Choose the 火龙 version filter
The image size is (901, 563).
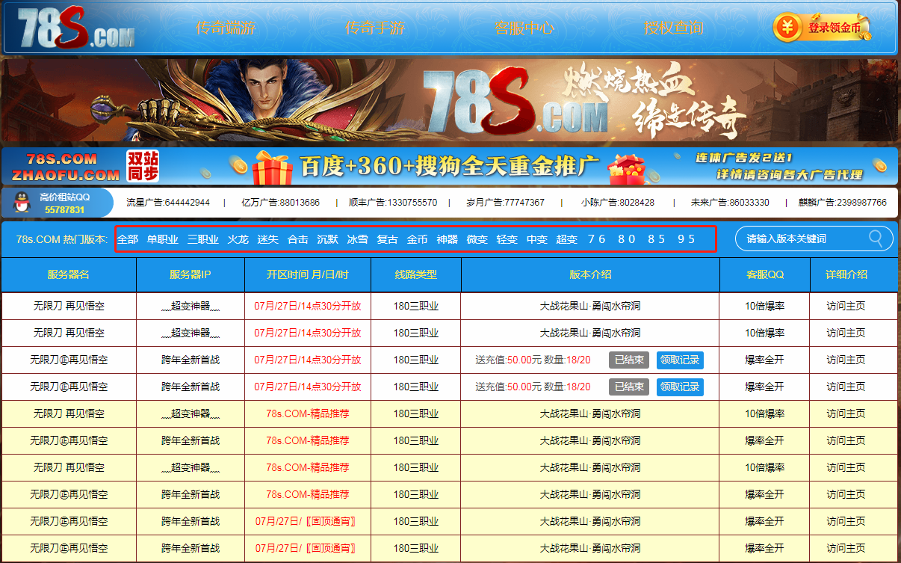point(238,239)
